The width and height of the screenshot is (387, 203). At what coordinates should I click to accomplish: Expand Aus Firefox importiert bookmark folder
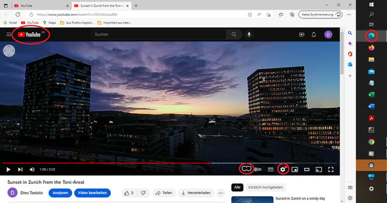(77, 23)
